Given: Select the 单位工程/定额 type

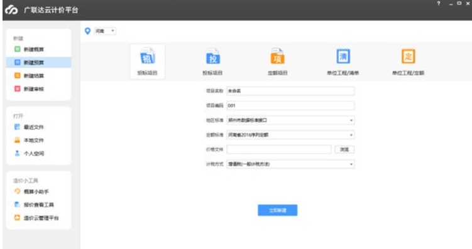Looking at the screenshot, I should [x=408, y=61].
